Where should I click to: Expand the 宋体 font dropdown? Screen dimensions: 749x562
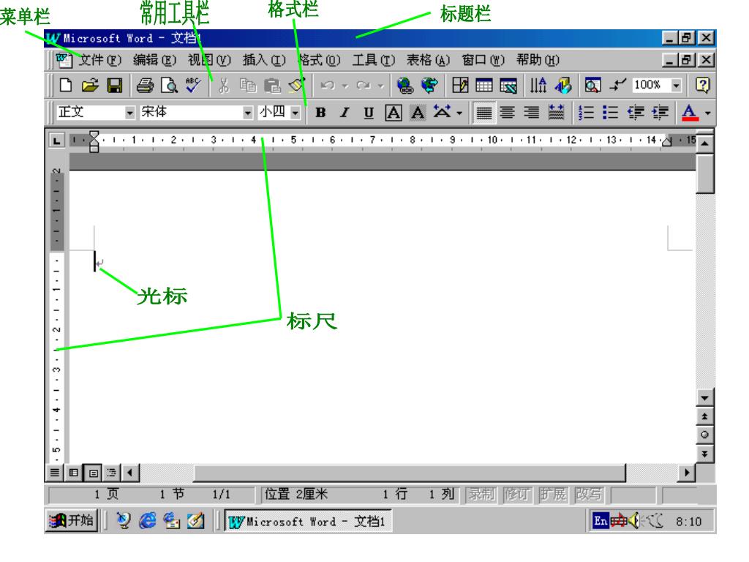point(247,113)
